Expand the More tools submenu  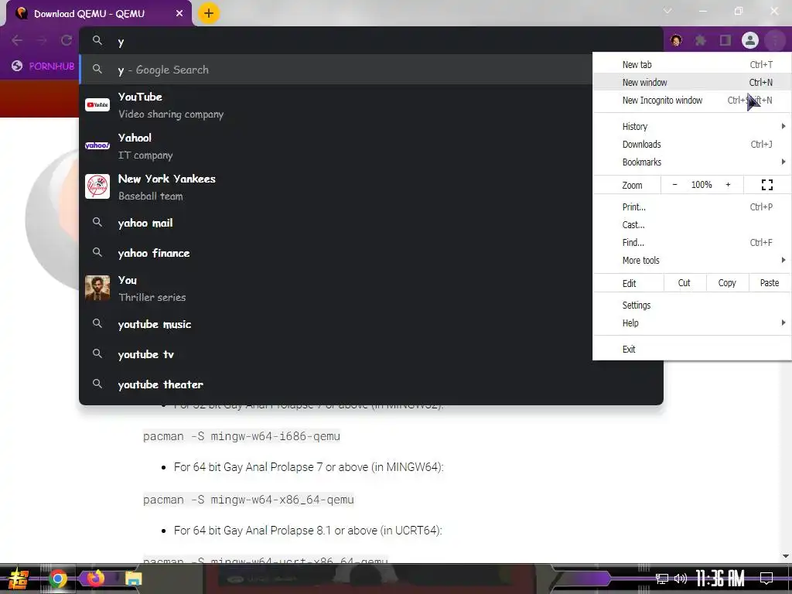692,261
